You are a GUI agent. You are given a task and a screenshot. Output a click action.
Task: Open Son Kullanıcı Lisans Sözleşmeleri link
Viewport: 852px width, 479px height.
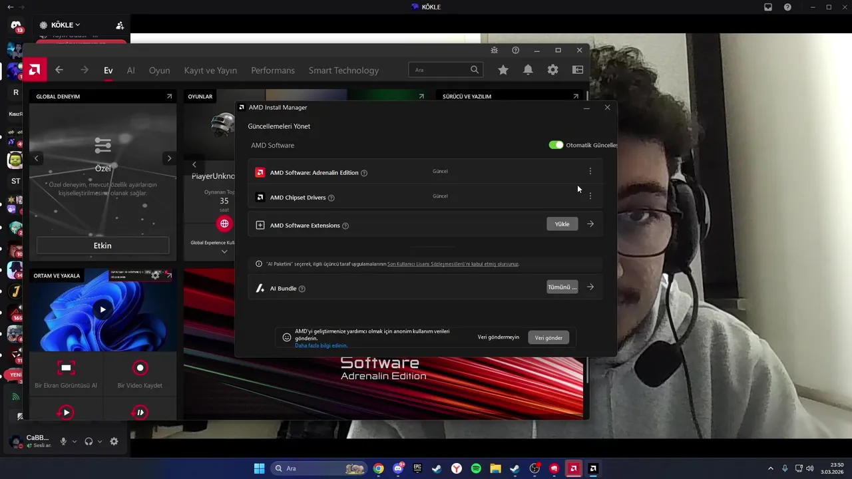coord(453,264)
